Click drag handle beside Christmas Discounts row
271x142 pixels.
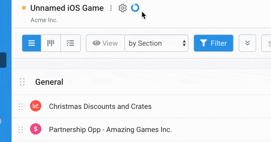(21, 107)
